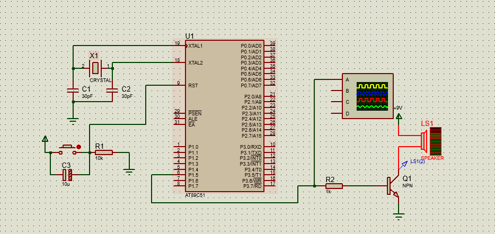Click the P3.7/RD pin label
Image resolution: width=495 pixels, height=234 pixels.
point(252,186)
